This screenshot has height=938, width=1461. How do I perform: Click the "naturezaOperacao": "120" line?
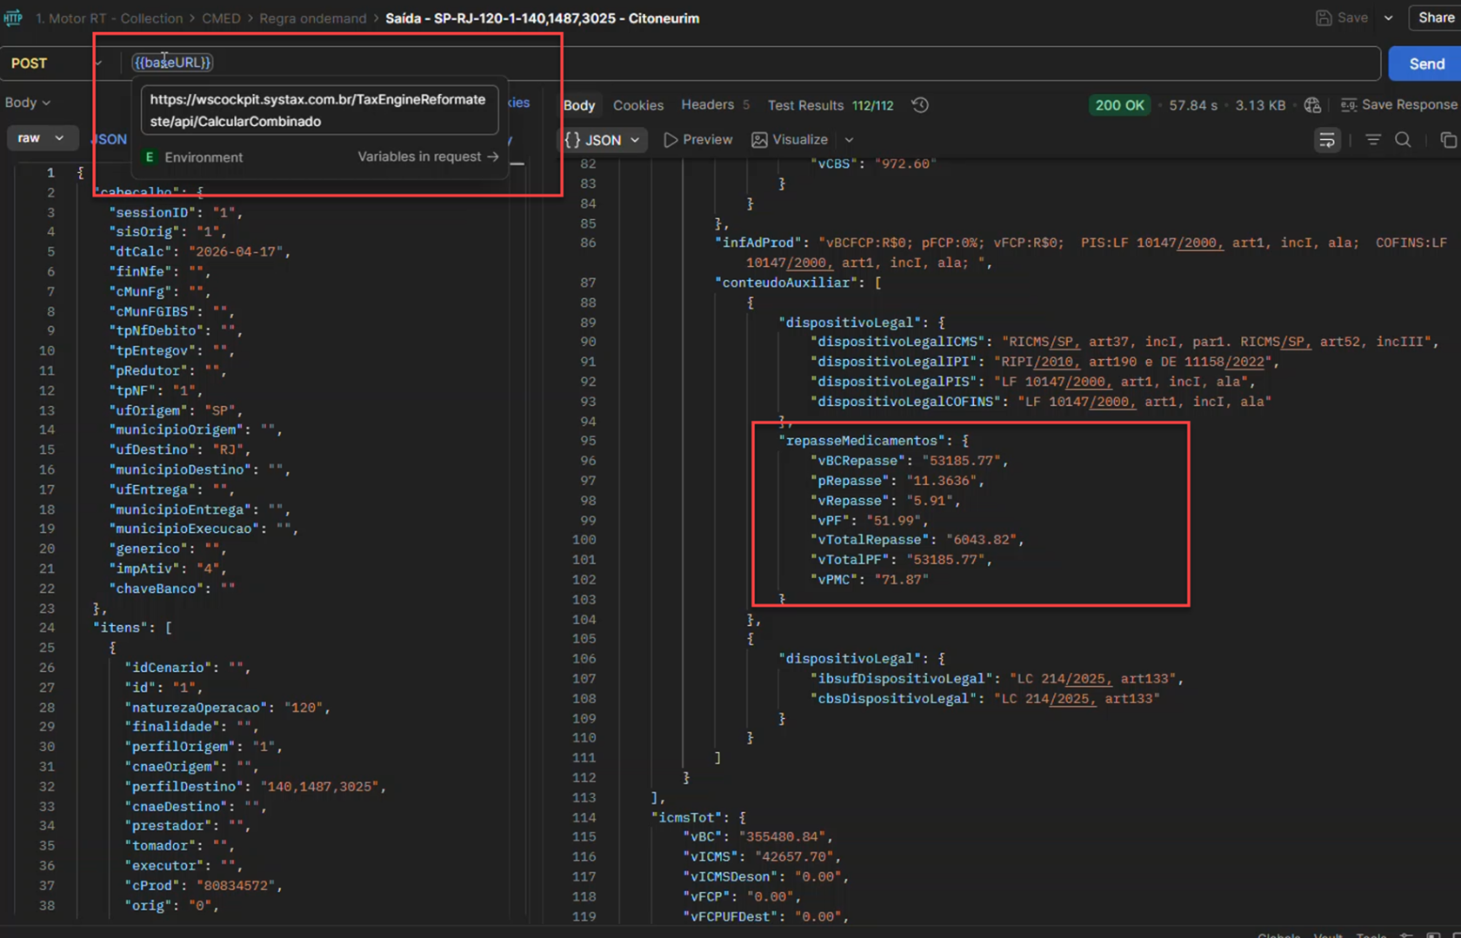(x=227, y=708)
